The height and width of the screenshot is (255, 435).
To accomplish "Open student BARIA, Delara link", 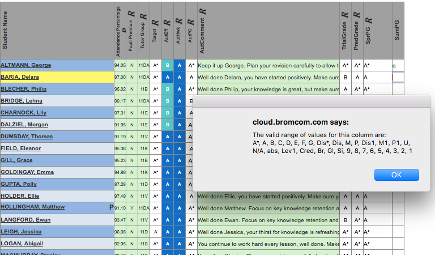I will point(20,77).
